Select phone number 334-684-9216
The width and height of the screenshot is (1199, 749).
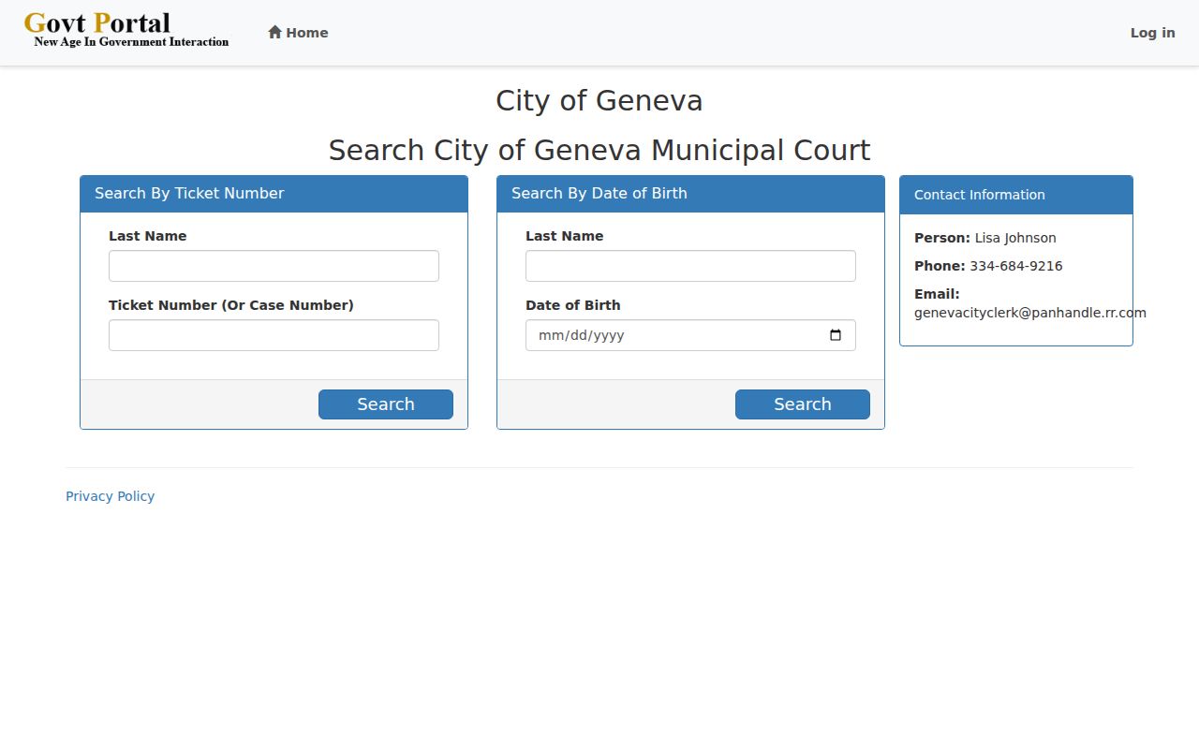click(x=1016, y=266)
